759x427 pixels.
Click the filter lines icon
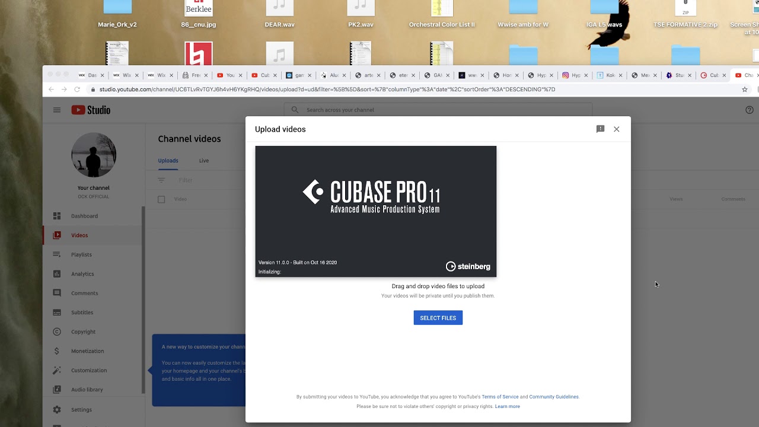pos(161,180)
